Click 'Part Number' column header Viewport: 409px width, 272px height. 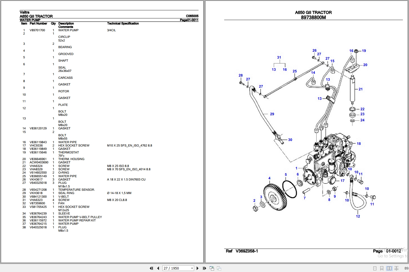click(38, 23)
